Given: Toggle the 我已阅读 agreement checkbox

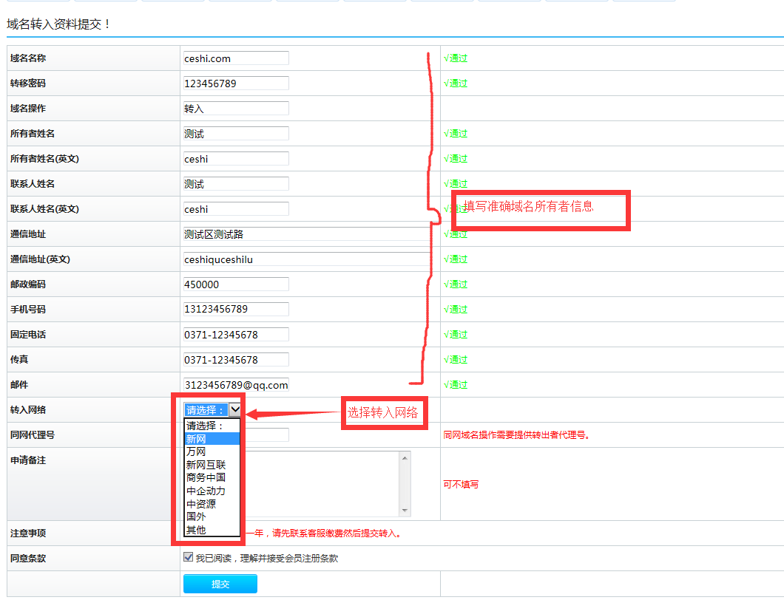Looking at the screenshot, I should pyautogui.click(x=189, y=558).
